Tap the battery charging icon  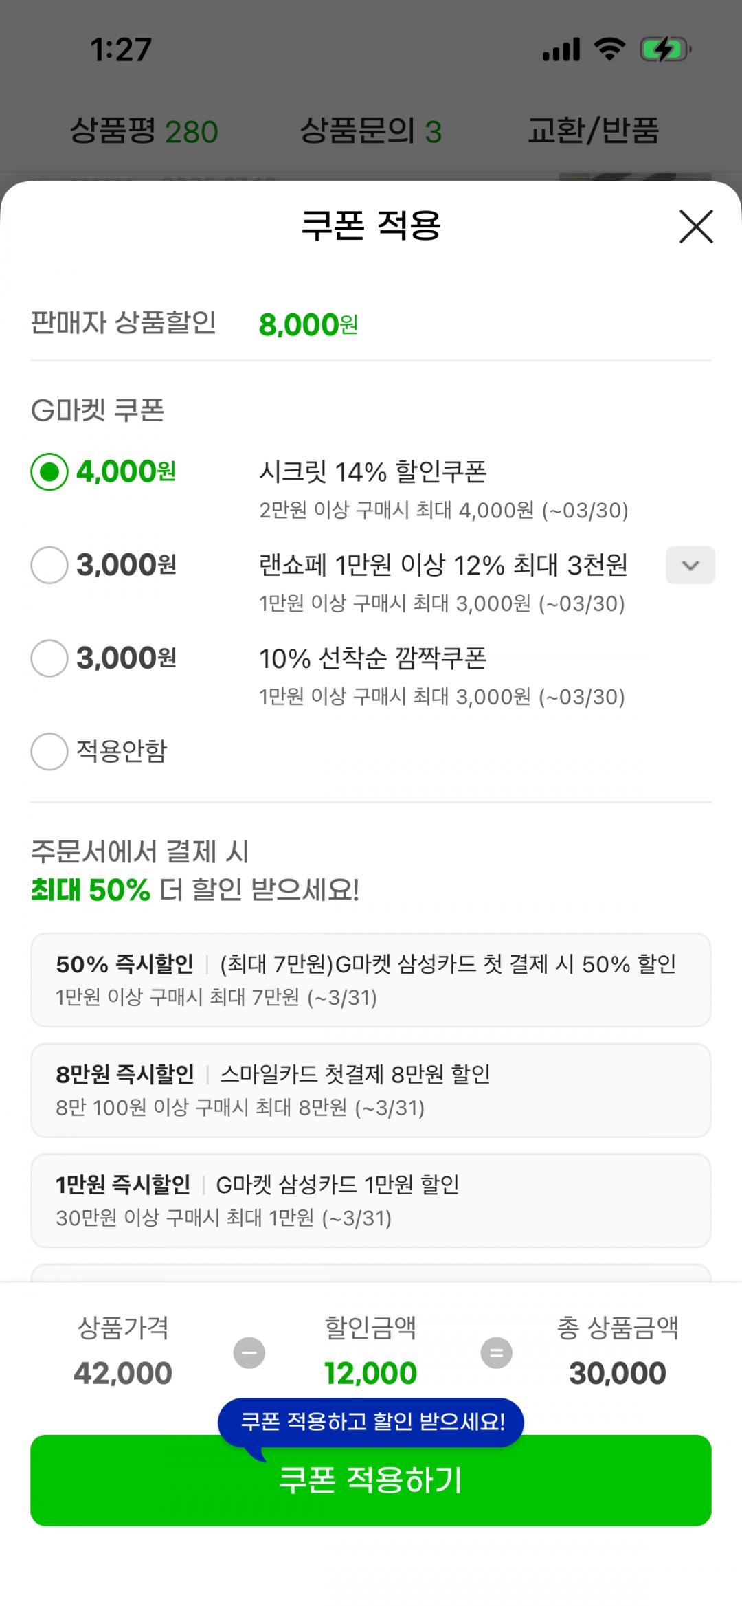point(664,49)
